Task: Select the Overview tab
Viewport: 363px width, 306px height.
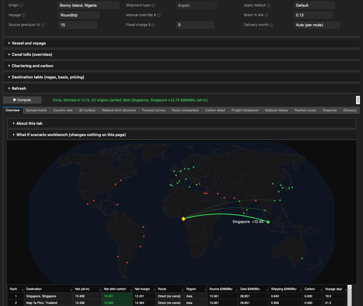Action: pos(13,110)
